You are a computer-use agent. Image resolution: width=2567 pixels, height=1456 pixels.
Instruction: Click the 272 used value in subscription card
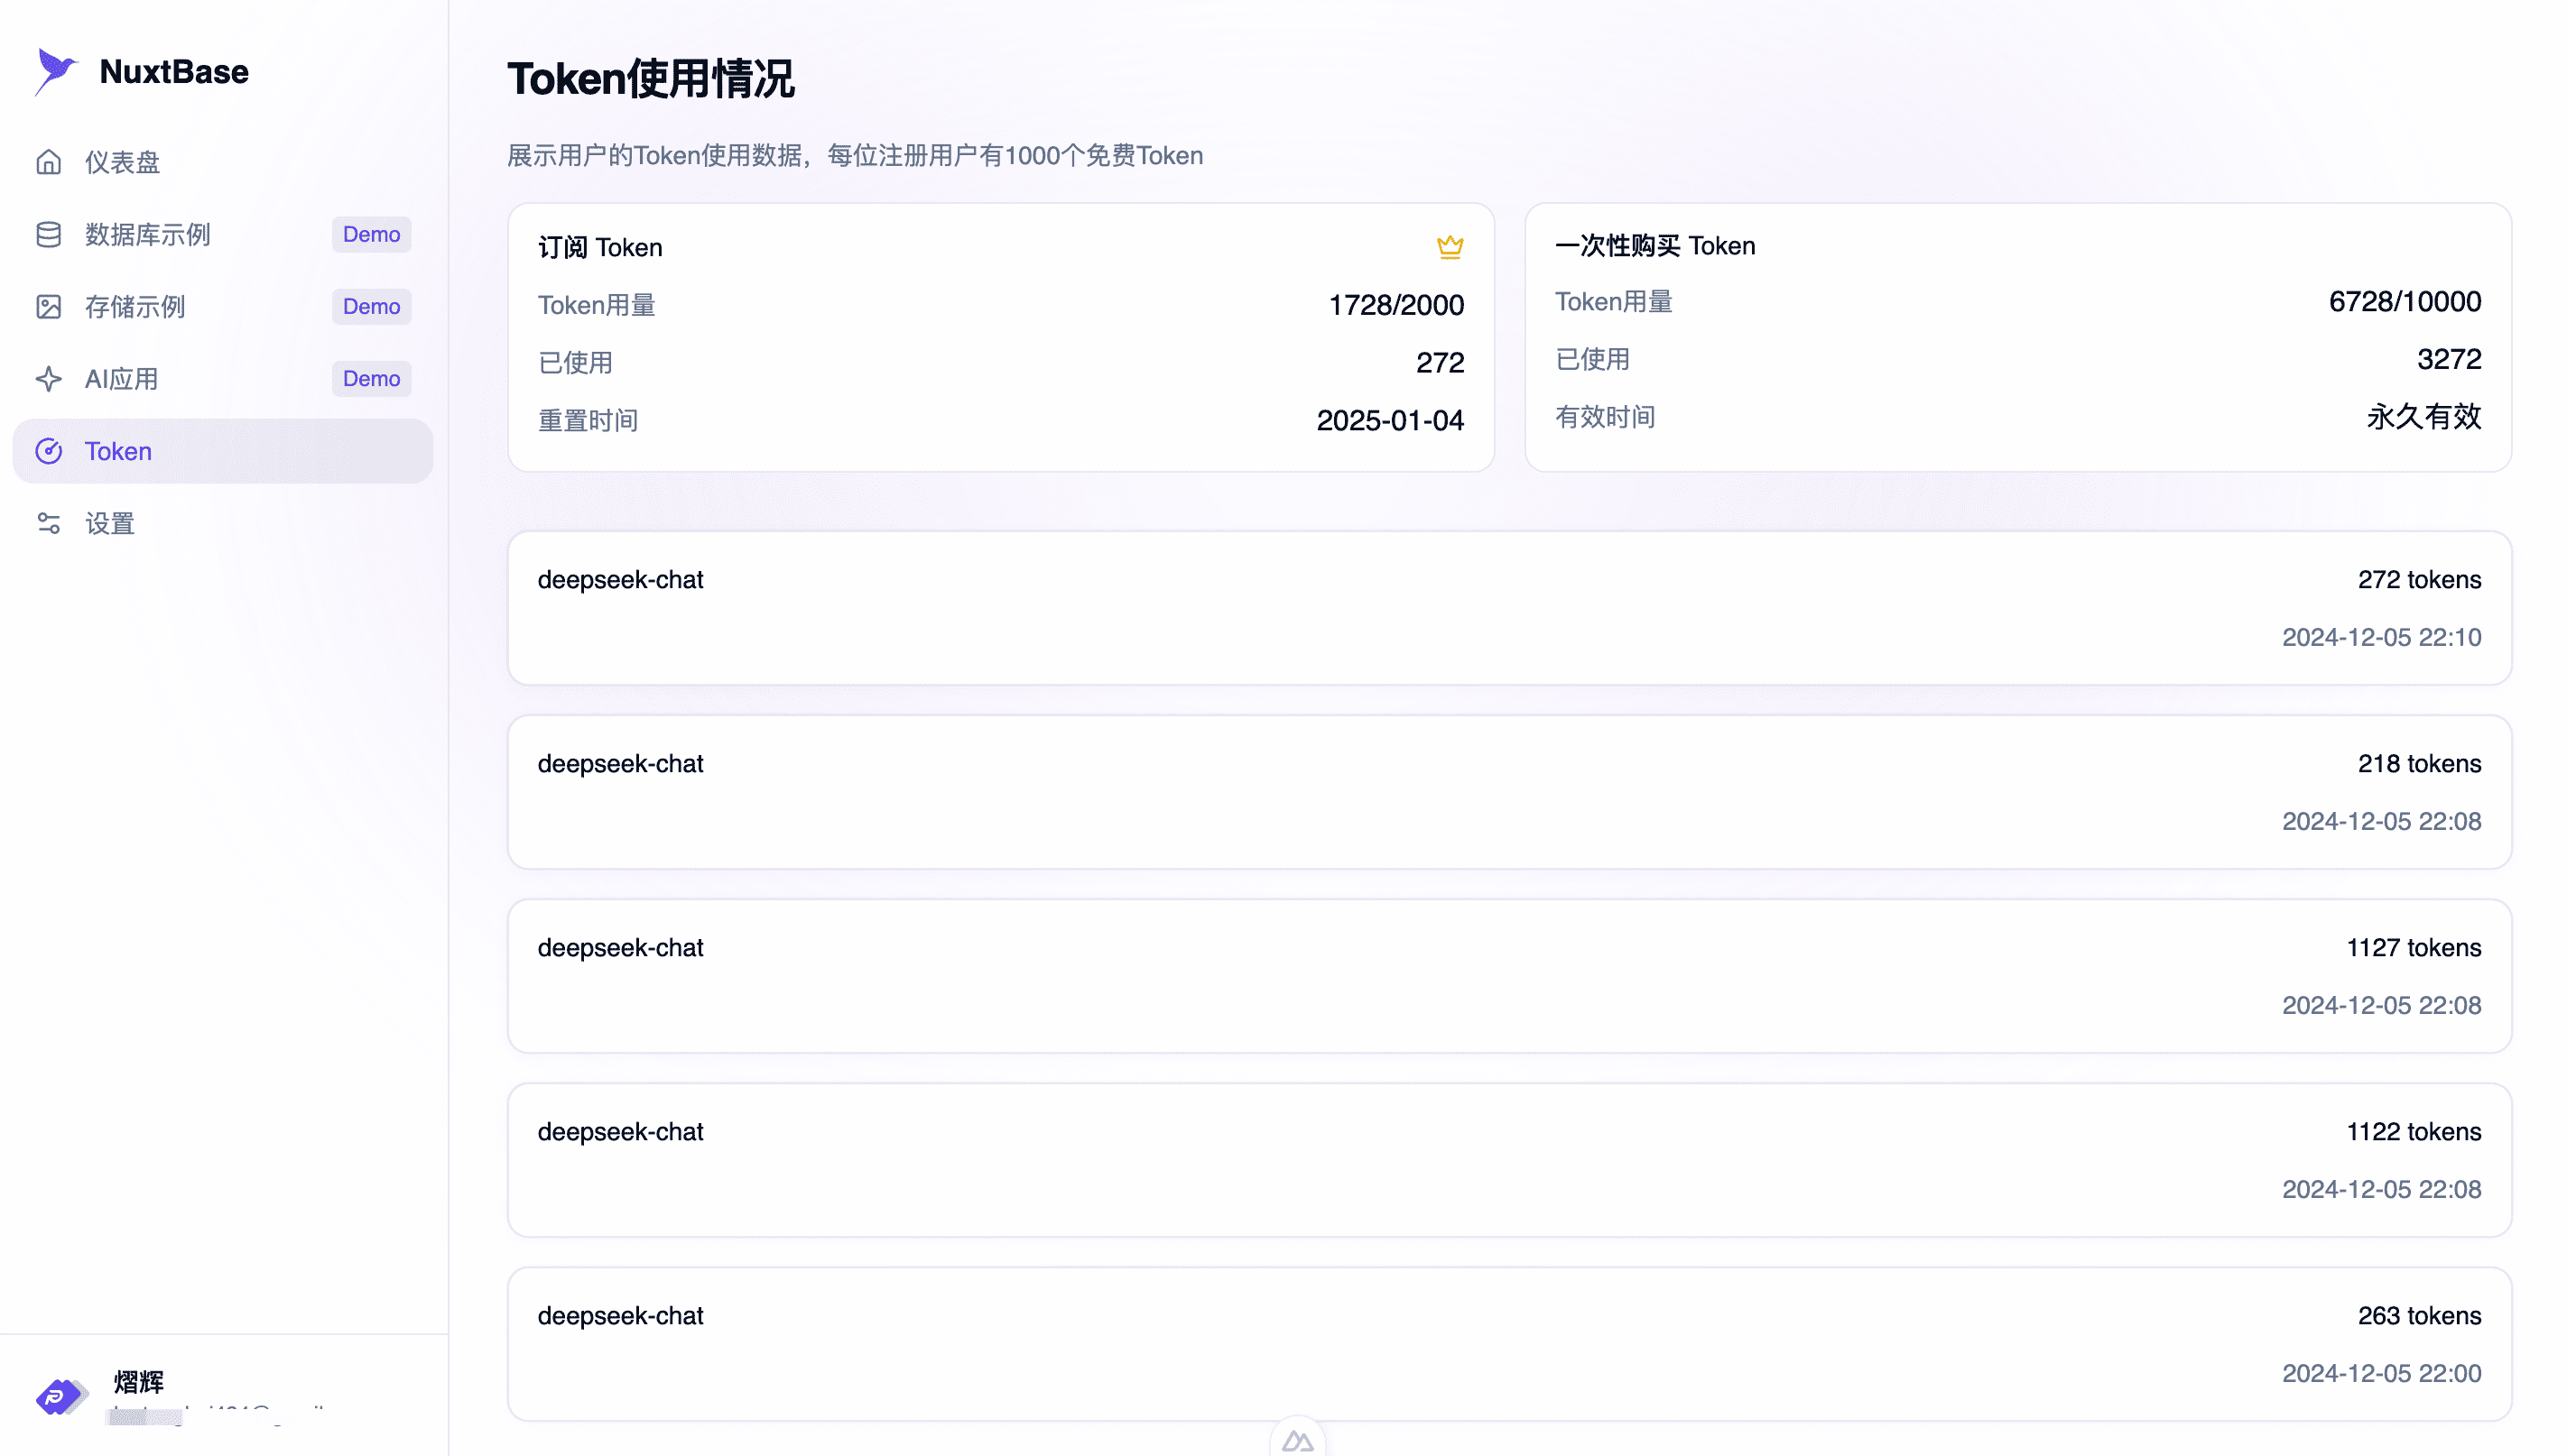(1441, 362)
